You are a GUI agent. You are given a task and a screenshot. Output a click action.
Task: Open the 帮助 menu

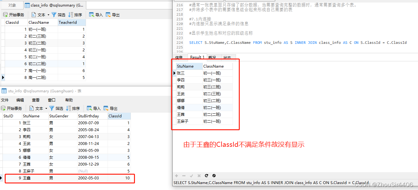point(69,100)
